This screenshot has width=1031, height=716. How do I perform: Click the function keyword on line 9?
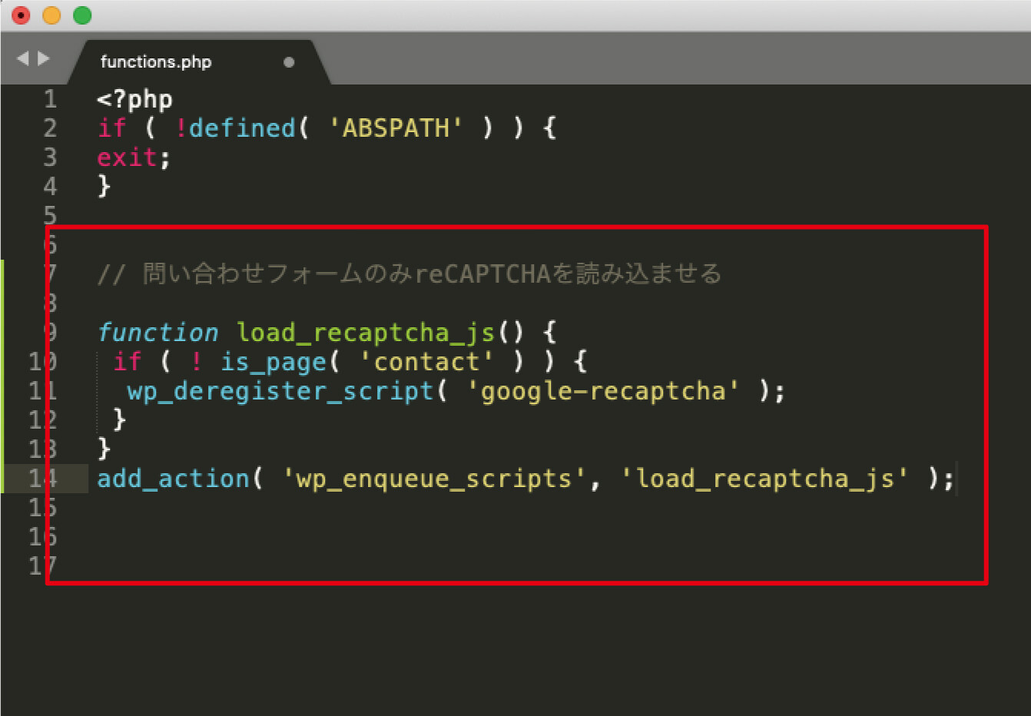pos(157,333)
